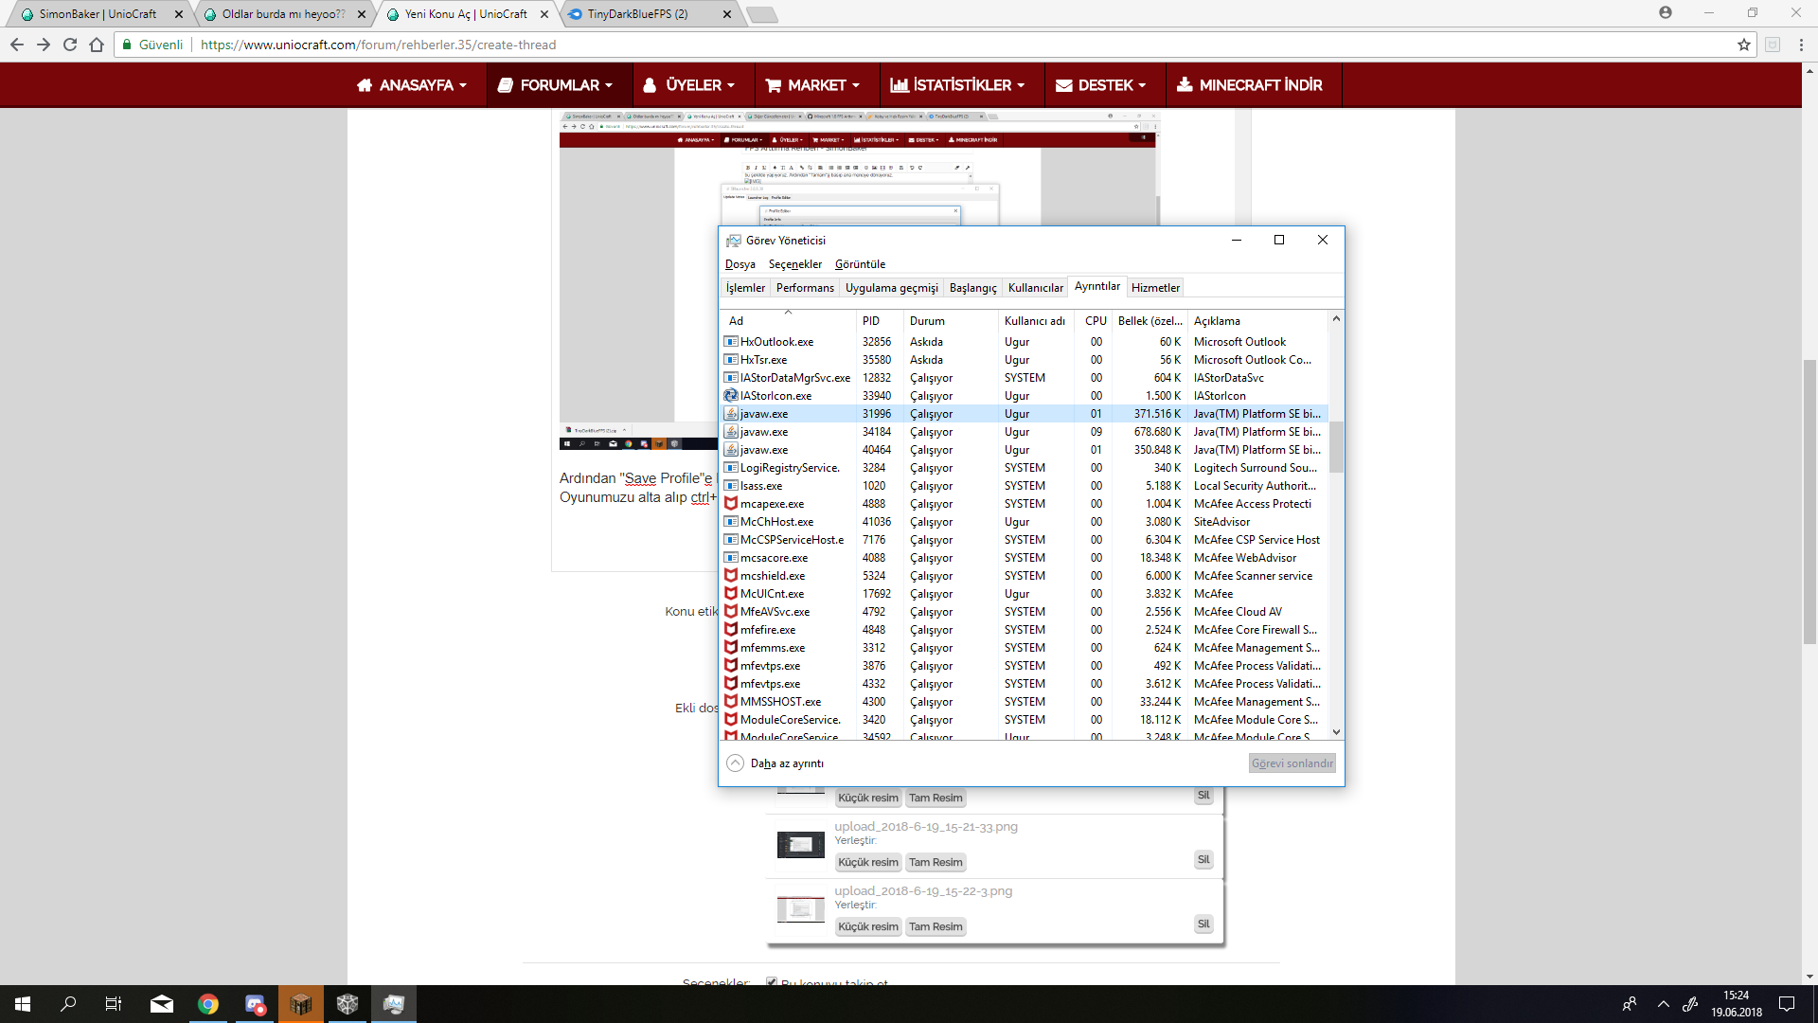Image resolution: width=1818 pixels, height=1023 pixels.
Task: Open the browser home page
Action: 97,45
